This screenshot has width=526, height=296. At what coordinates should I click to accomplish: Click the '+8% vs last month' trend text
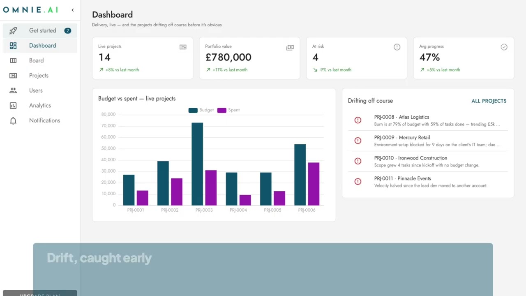tap(122, 70)
